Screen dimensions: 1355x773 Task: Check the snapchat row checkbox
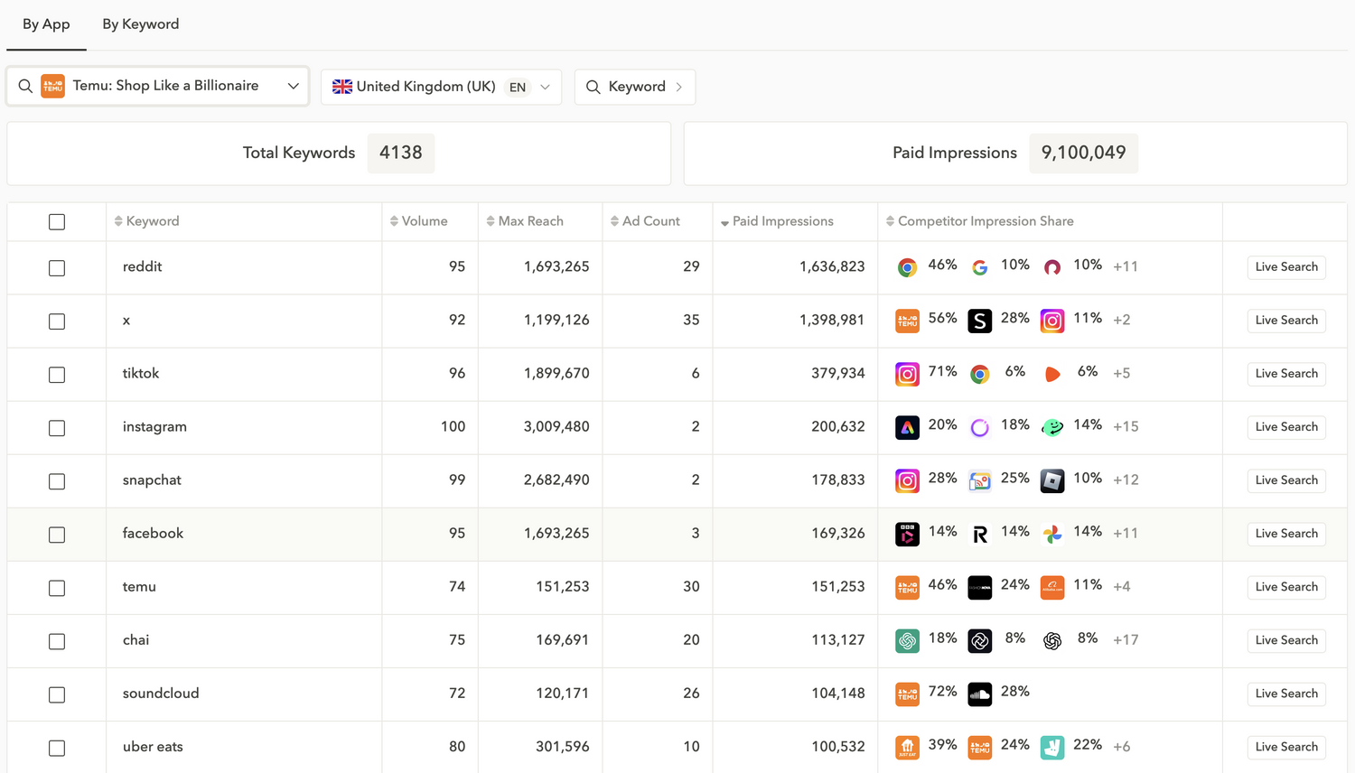coord(57,481)
